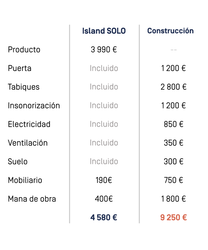Click the Construcción column header

pos(170,31)
